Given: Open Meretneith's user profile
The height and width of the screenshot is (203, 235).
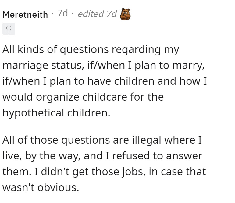Looking at the screenshot, I should click(x=25, y=15).
